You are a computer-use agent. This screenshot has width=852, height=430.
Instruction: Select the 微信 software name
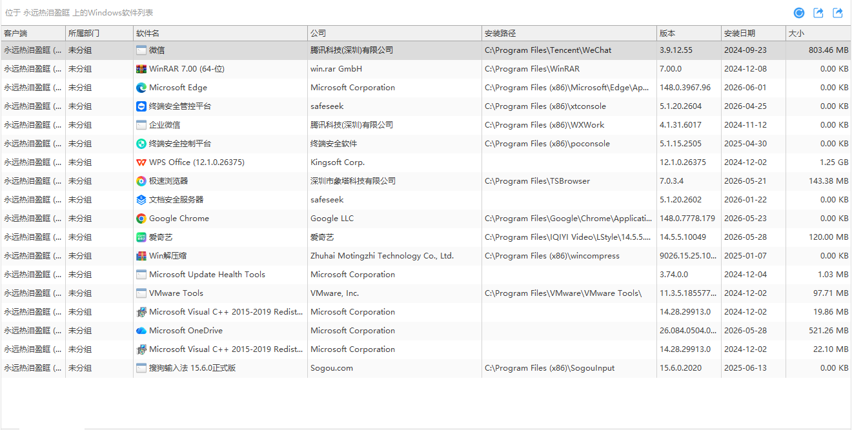pyautogui.click(x=157, y=50)
